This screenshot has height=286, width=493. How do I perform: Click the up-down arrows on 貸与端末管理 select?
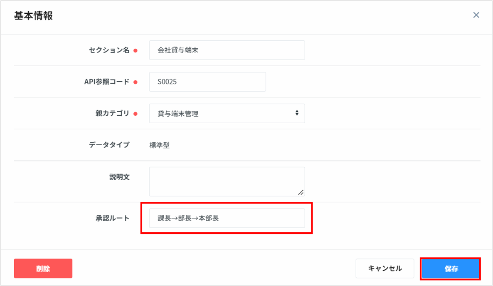[x=297, y=113]
